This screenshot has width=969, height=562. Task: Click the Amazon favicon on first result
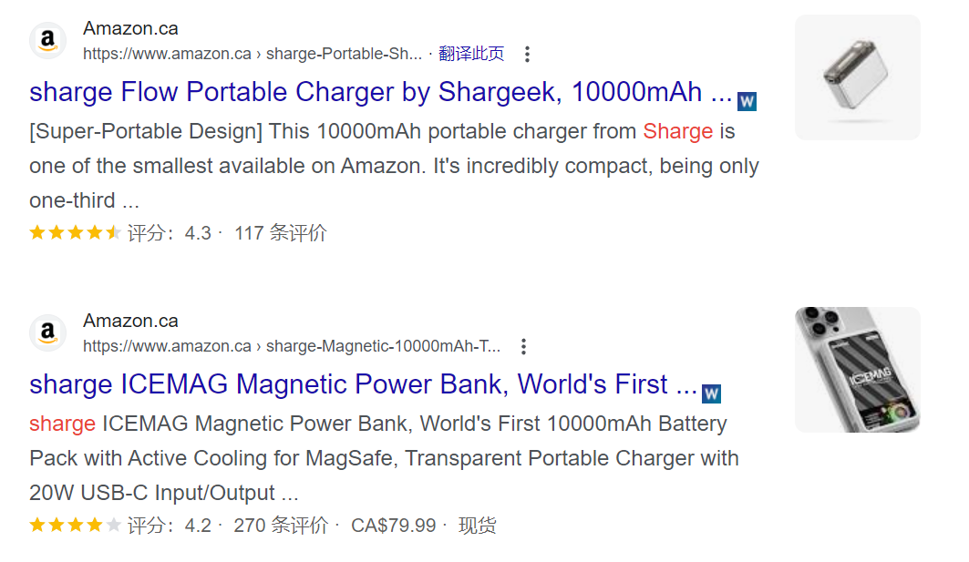47,41
